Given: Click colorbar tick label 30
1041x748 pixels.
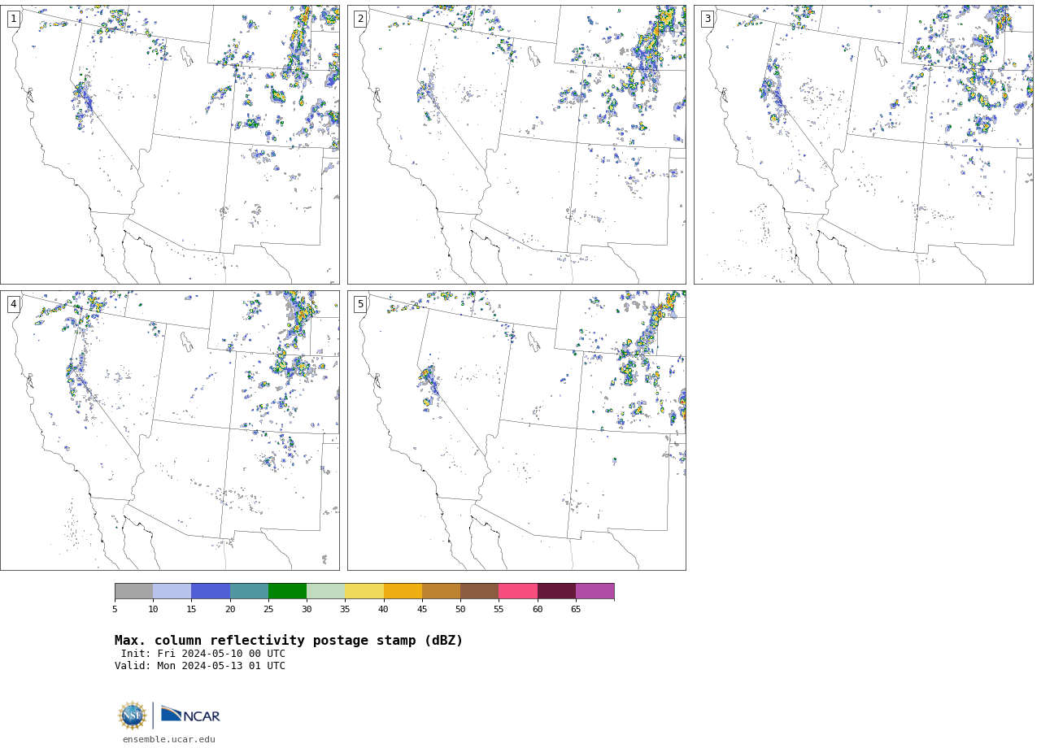Looking at the screenshot, I should 307,610.
